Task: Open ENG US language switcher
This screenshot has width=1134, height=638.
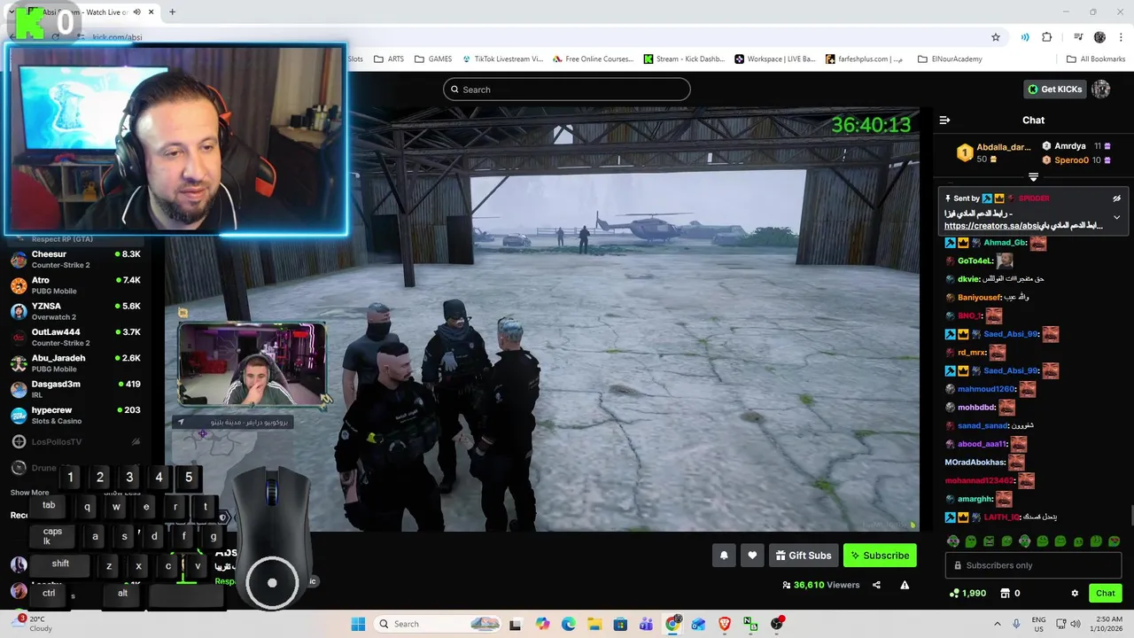Action: click(1038, 624)
